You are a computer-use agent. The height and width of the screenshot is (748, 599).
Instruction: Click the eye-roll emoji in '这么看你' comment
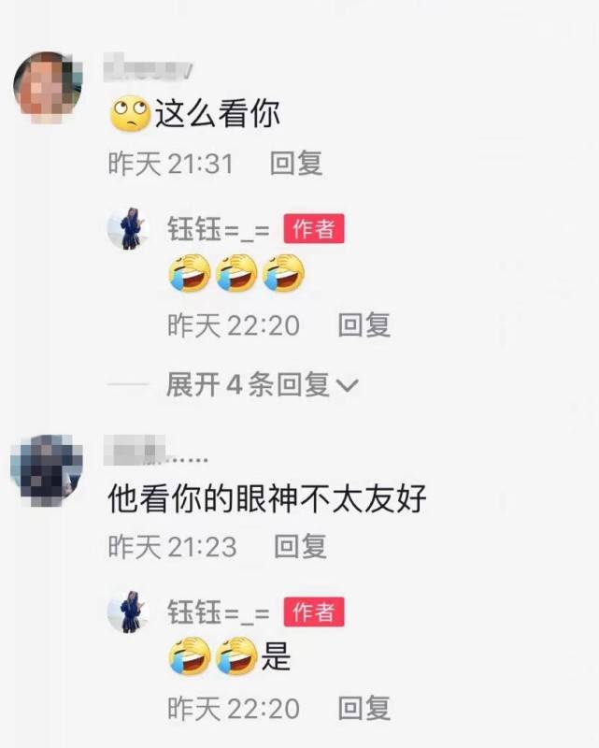(x=130, y=113)
